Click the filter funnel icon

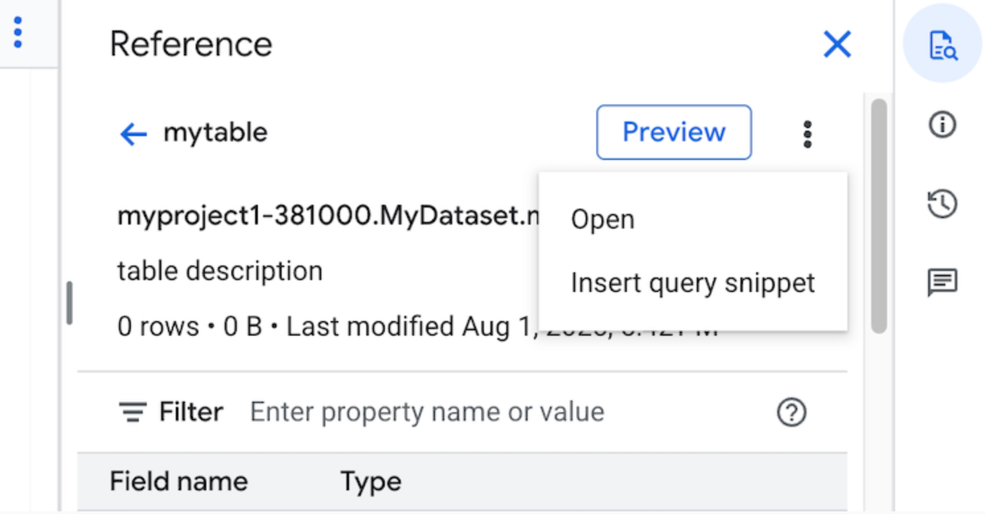133,412
